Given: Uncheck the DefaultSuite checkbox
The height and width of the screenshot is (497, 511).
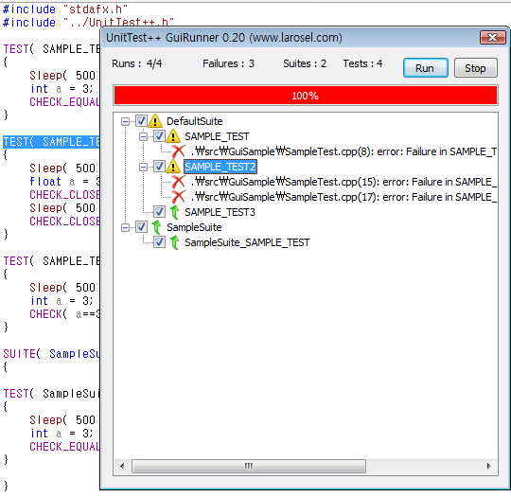Looking at the screenshot, I should 141,121.
